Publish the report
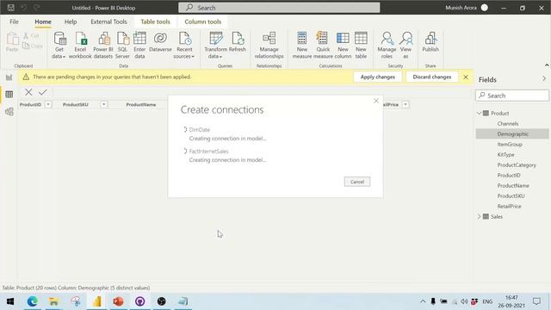 coord(430,42)
